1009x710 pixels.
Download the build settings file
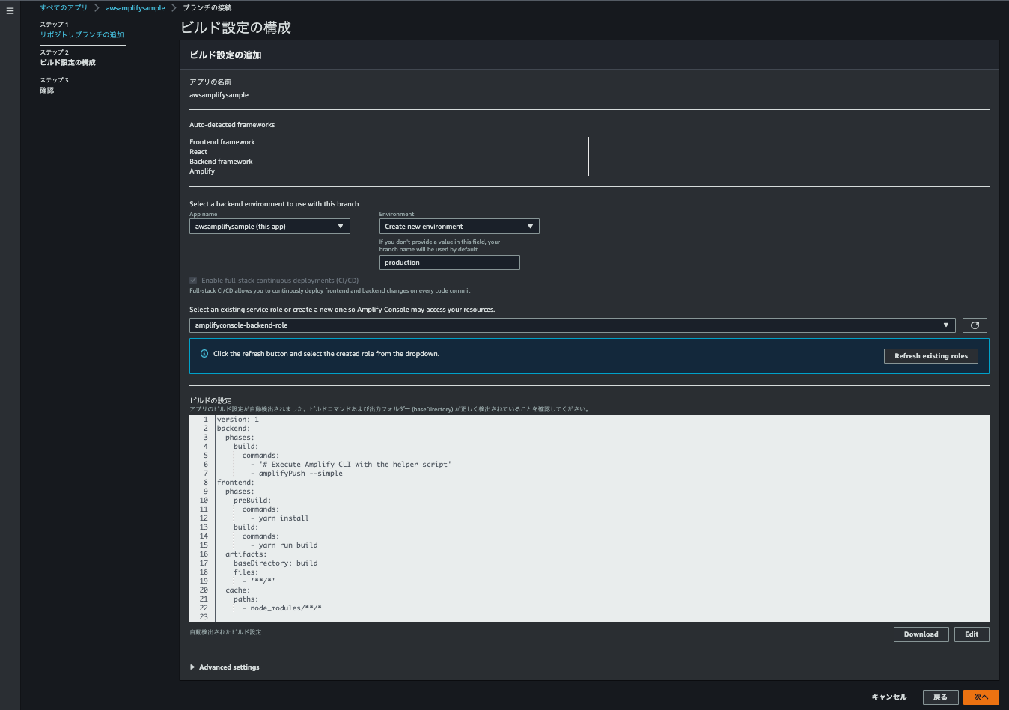click(921, 634)
